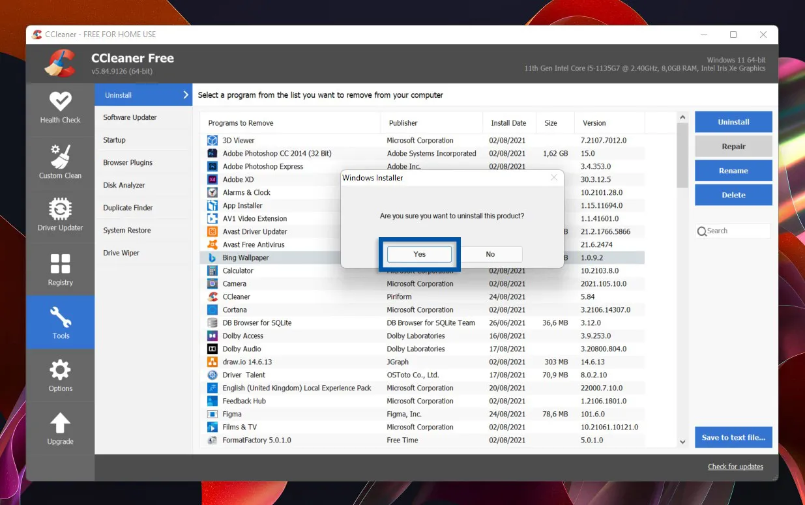Click No to cancel the uninstall
Viewport: 805px width, 505px height.
[x=490, y=254]
